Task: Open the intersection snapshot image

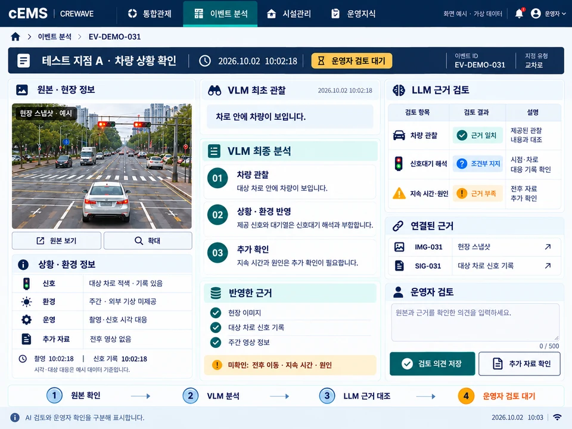Action: [102, 166]
